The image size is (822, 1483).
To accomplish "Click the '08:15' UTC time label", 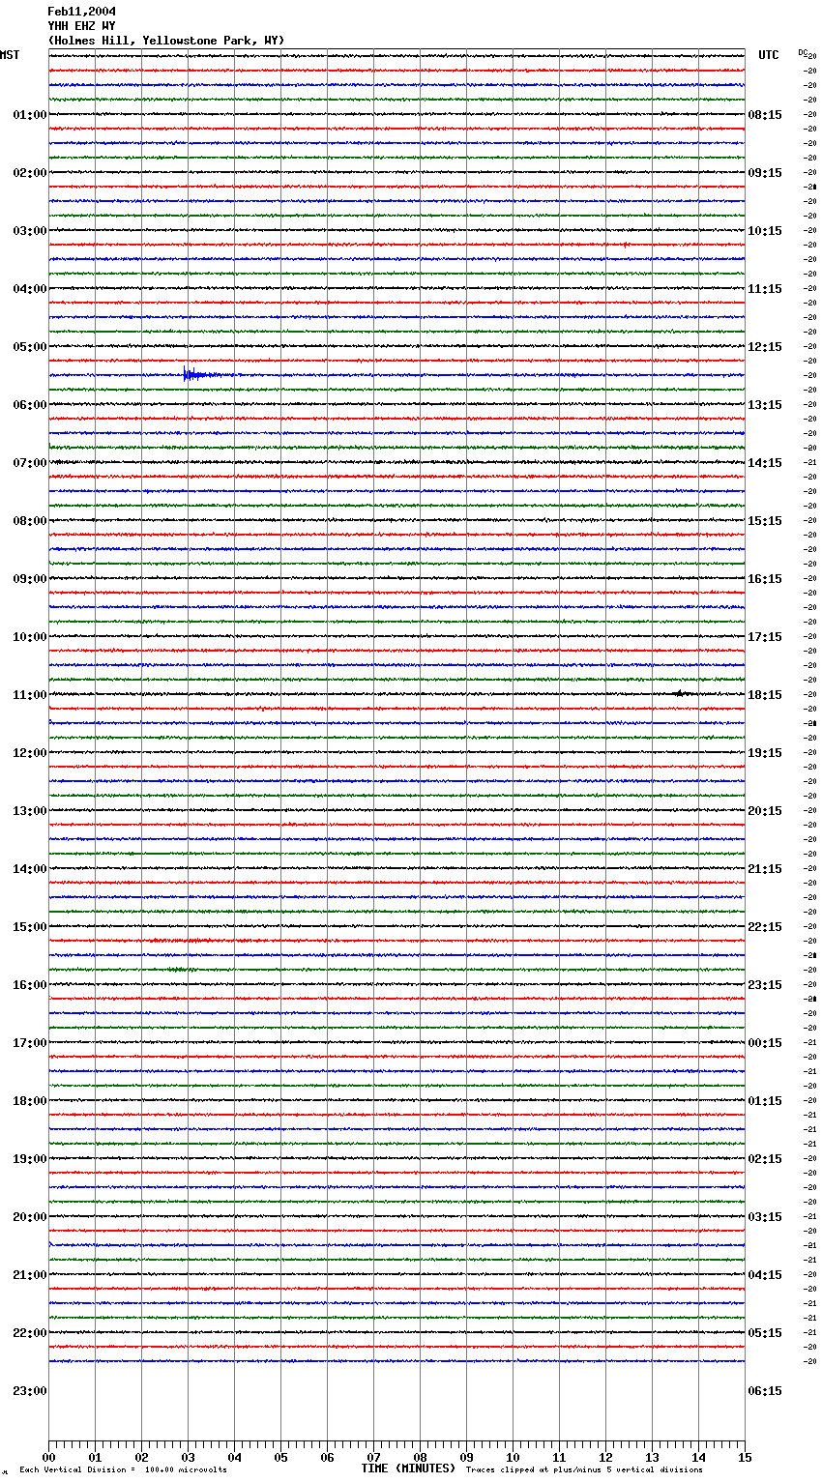I will click(765, 115).
